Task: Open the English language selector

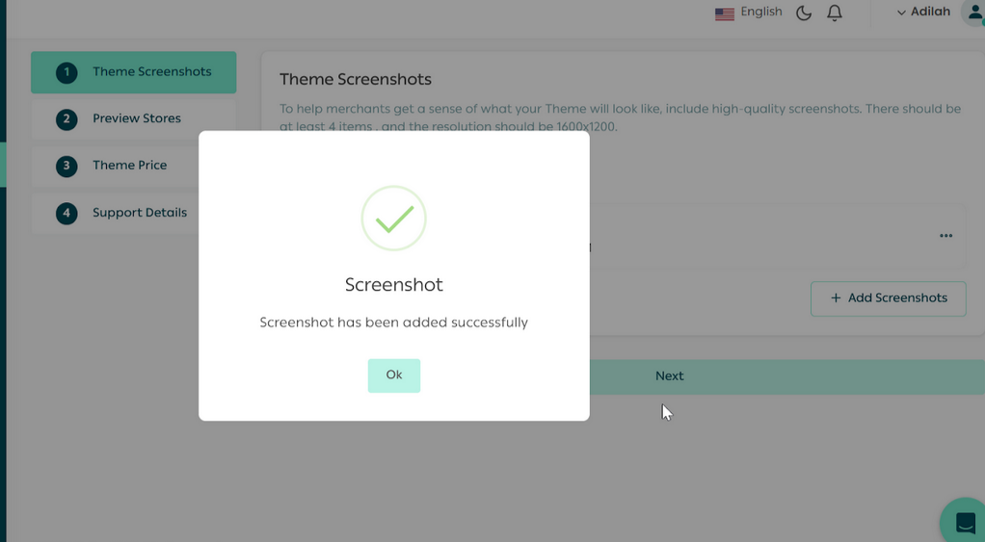Action: tap(760, 12)
